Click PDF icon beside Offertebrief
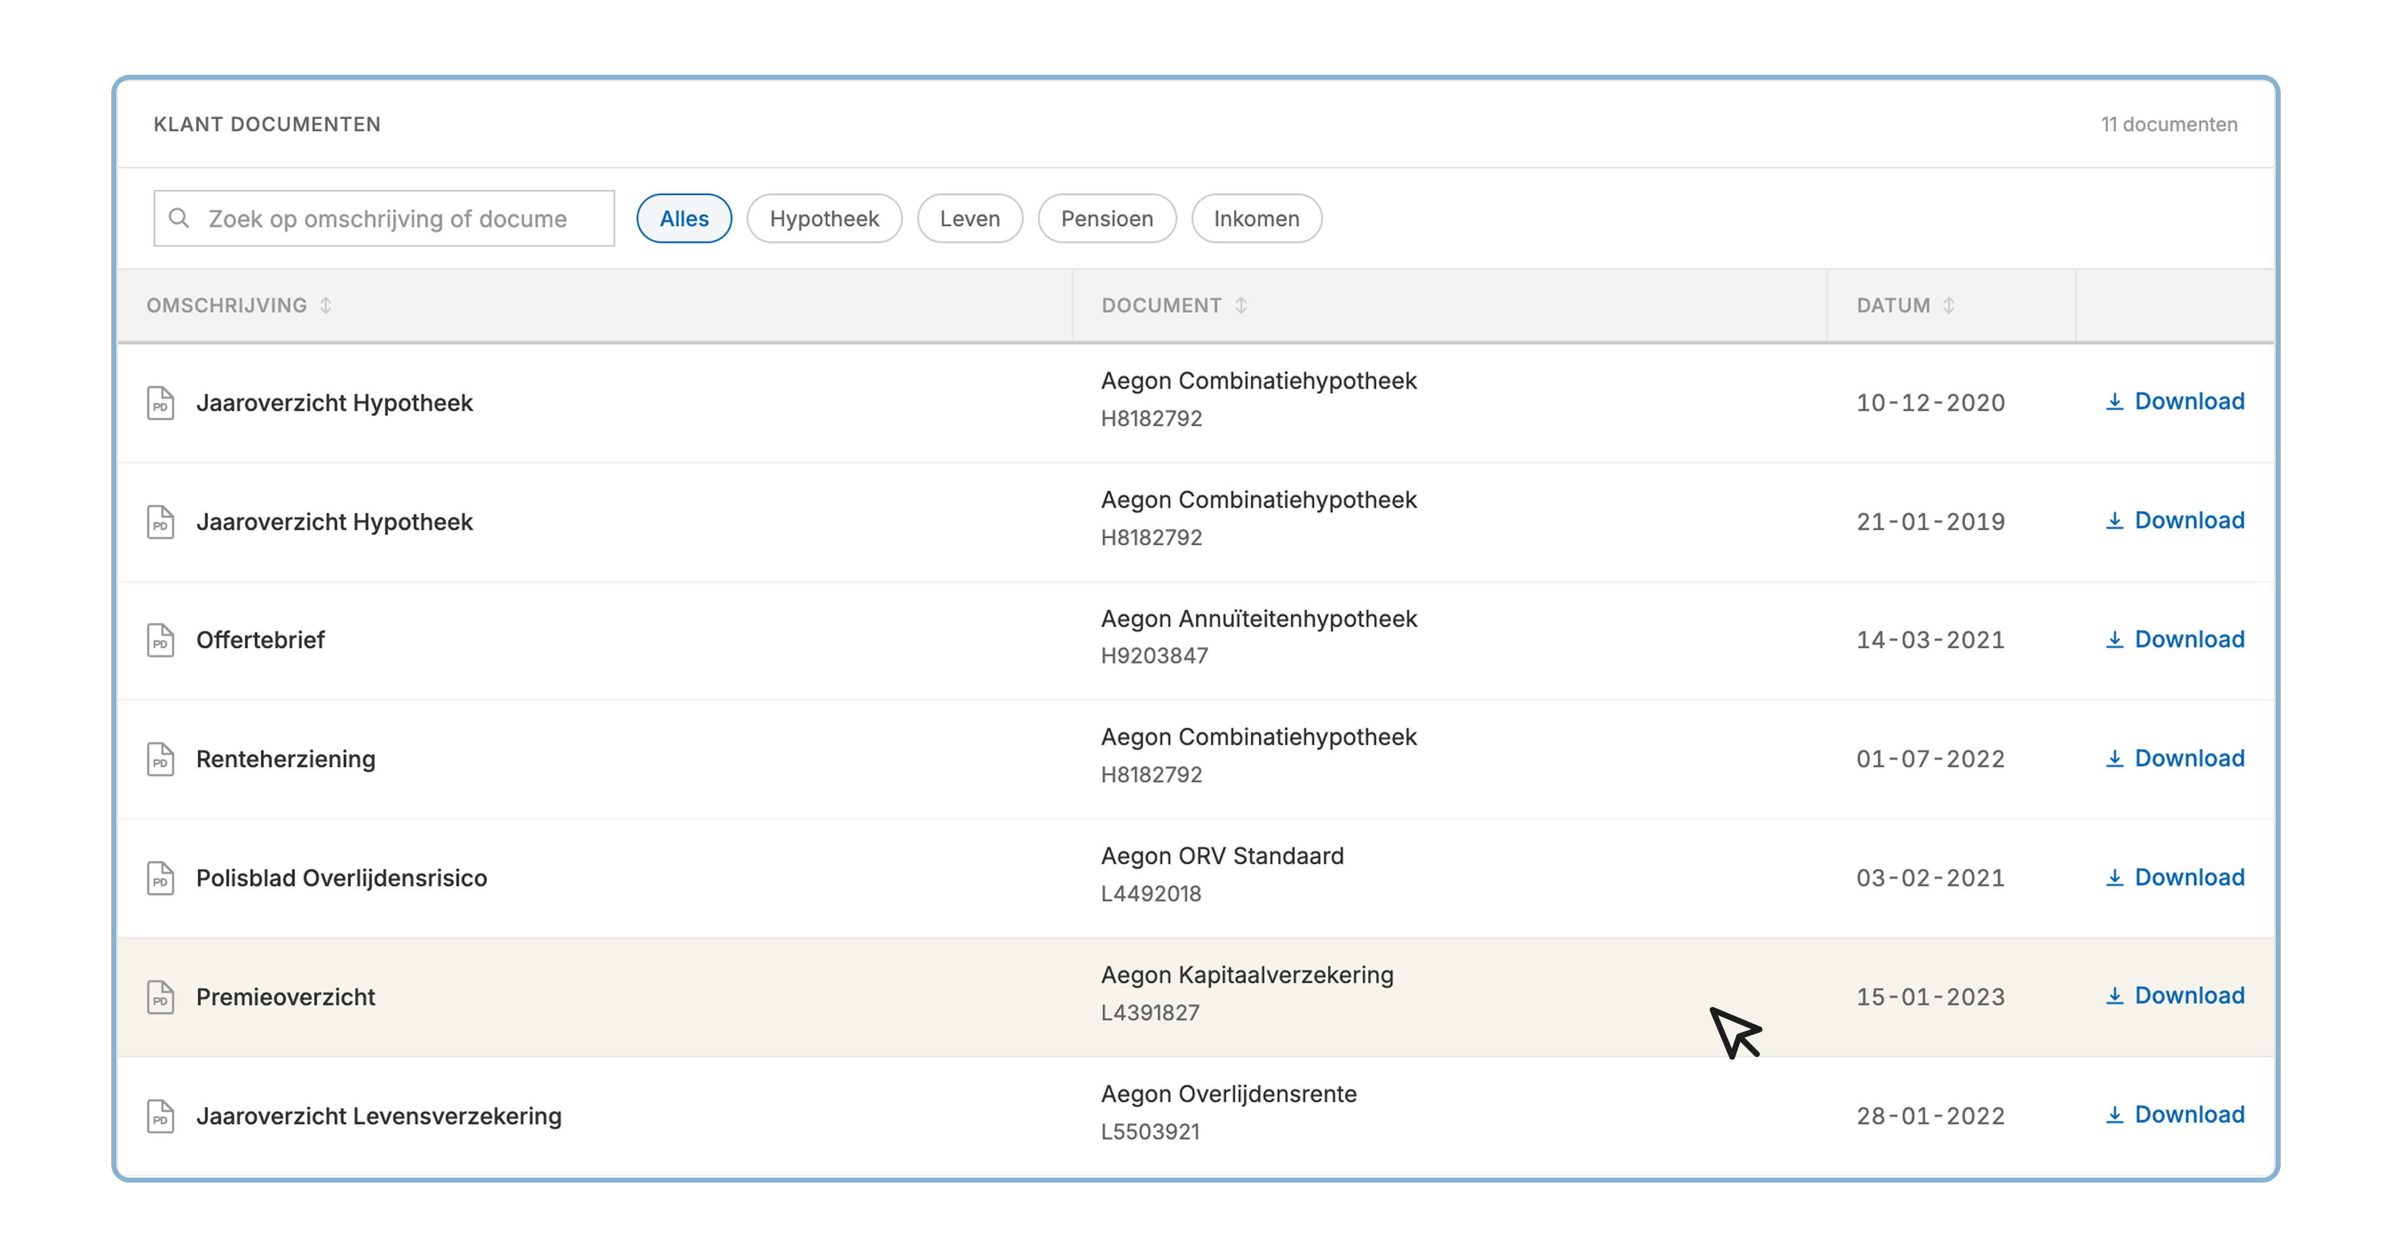Screen dimensions: 2392x1259 [x=161, y=641]
